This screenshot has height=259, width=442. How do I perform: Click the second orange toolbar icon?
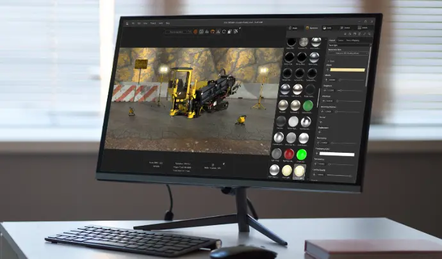pyautogui.click(x=213, y=32)
